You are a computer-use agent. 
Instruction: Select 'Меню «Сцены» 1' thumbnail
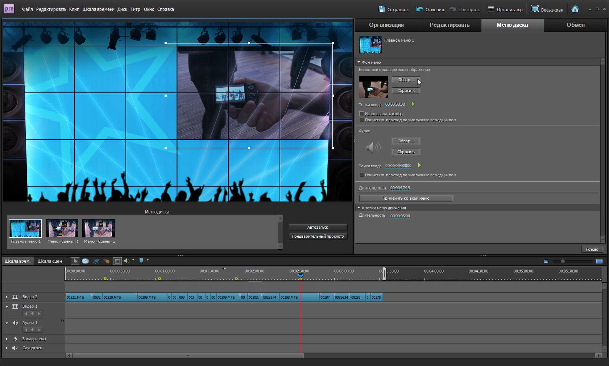coord(62,228)
